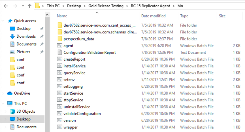Select the validateConfiguration batch file icon
The image size is (245, 132).
(x=60, y=113)
